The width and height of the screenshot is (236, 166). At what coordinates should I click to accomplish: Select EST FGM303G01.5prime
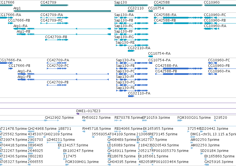click(180, 120)
